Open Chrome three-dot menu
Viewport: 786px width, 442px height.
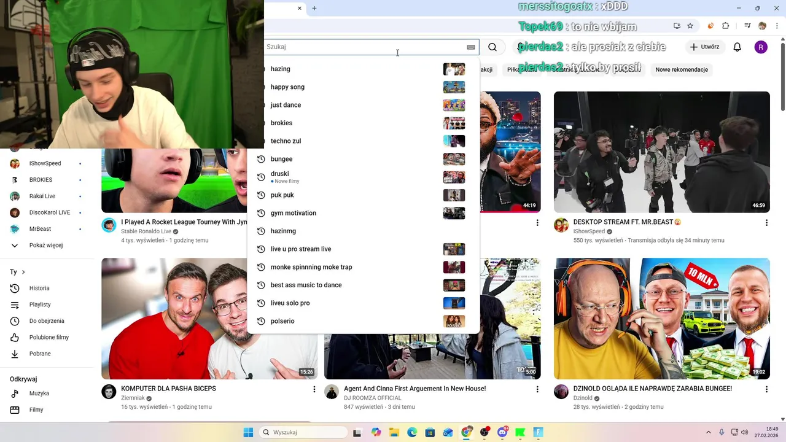tap(777, 26)
